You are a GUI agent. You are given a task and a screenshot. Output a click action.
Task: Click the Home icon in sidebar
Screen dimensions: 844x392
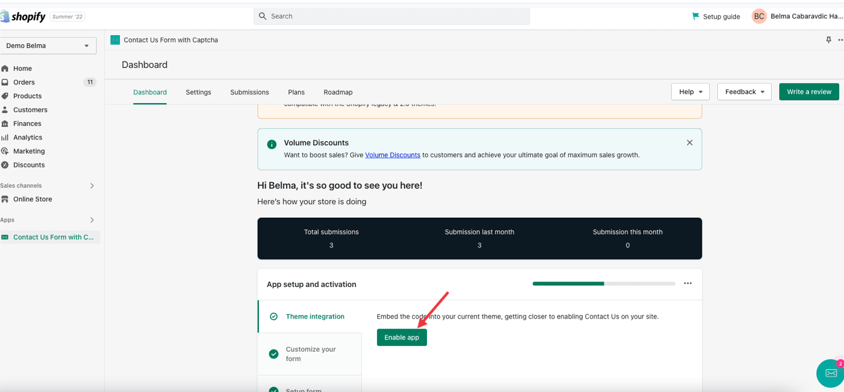(5, 69)
